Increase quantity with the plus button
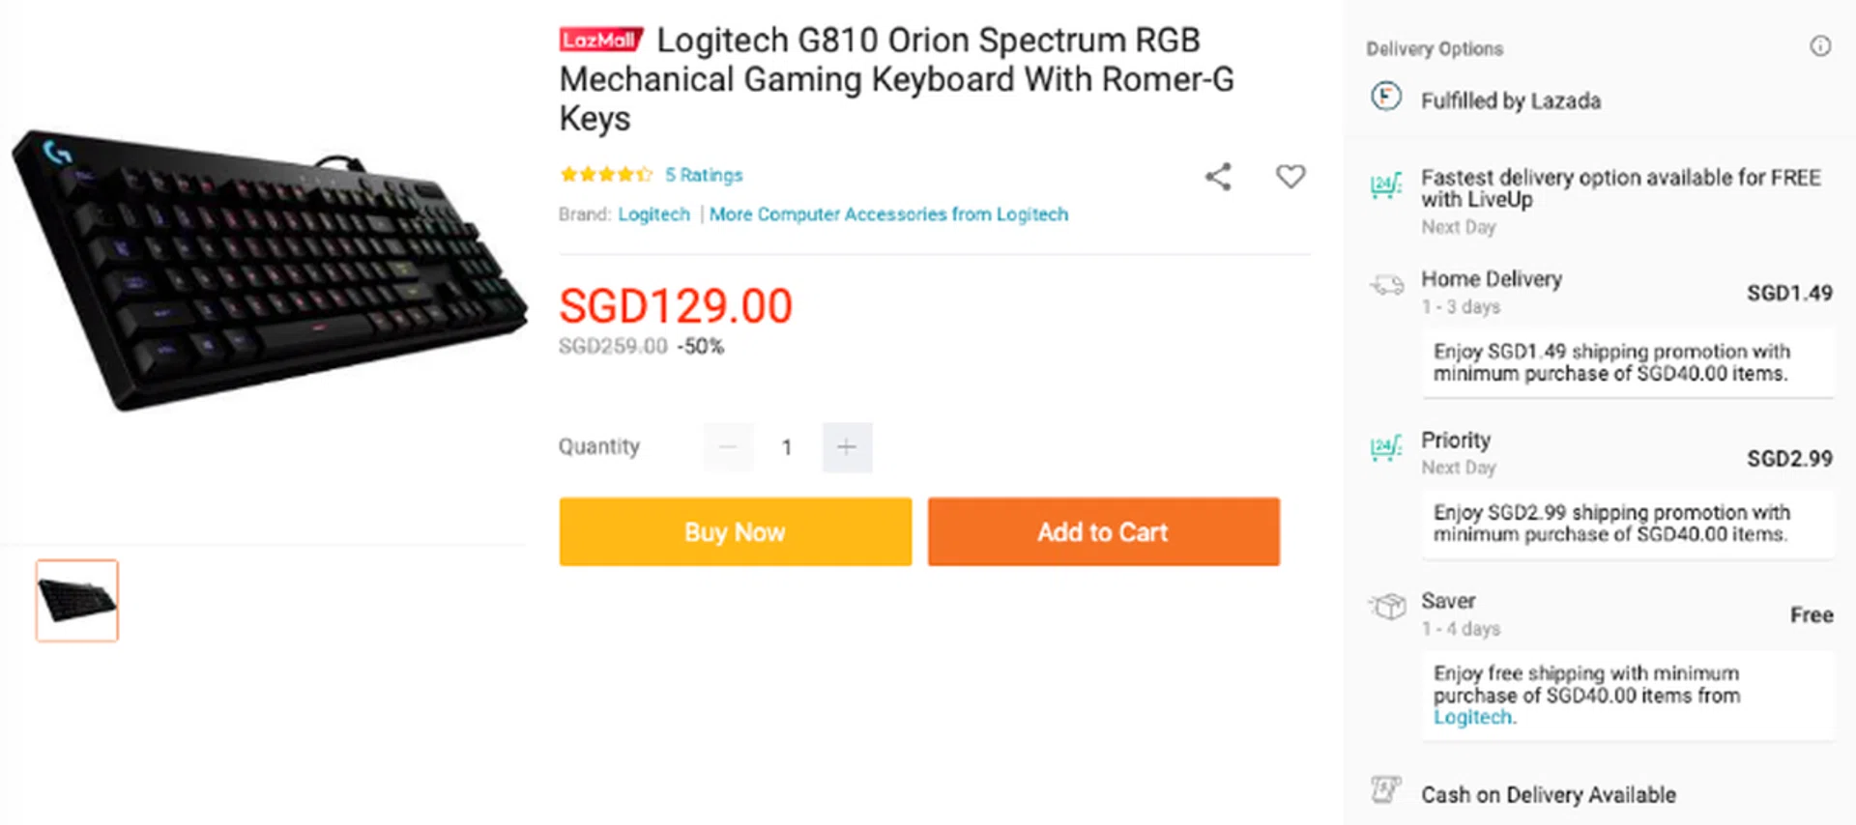The height and width of the screenshot is (825, 1856). tap(847, 447)
